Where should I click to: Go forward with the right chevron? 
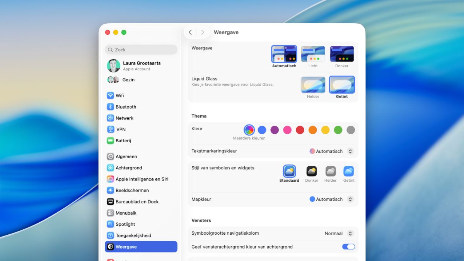(203, 32)
